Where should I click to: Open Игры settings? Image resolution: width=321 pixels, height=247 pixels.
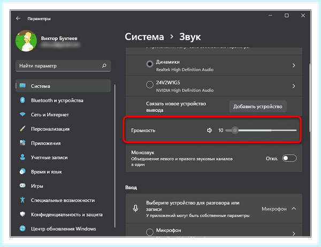pyautogui.click(x=63, y=186)
